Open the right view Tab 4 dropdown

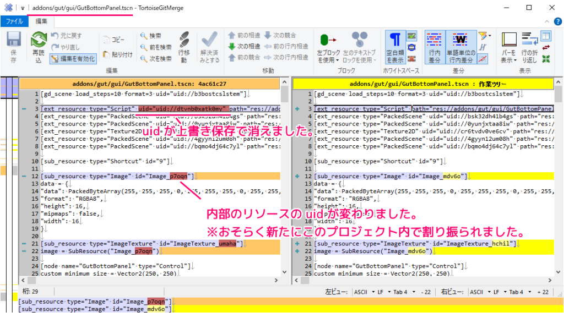coord(520,292)
